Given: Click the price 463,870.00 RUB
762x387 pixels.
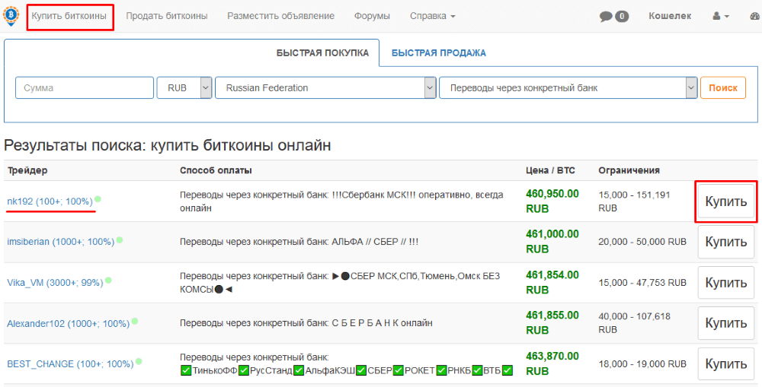Looking at the screenshot, I should click(x=552, y=363).
